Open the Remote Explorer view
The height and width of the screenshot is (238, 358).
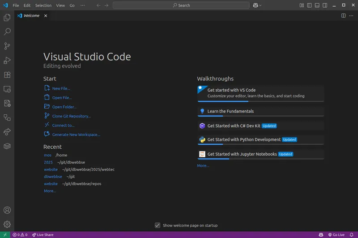(7, 89)
